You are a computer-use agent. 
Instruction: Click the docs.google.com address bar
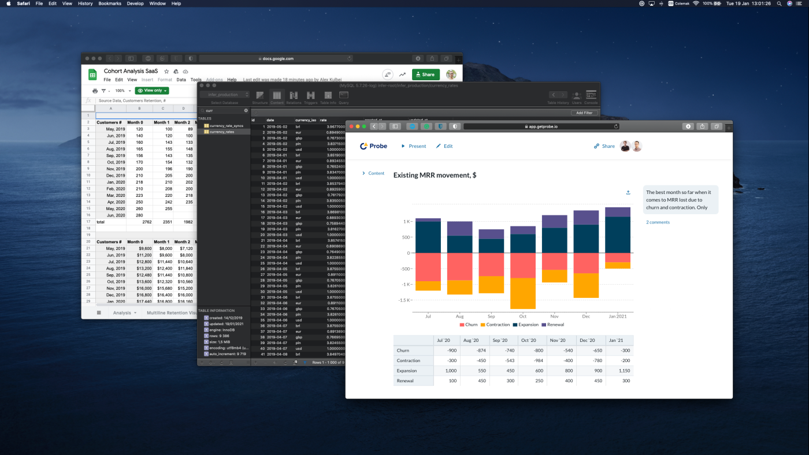pos(276,58)
